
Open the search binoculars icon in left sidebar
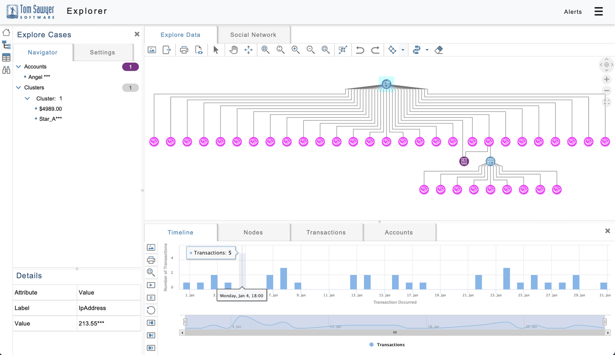pos(6,70)
